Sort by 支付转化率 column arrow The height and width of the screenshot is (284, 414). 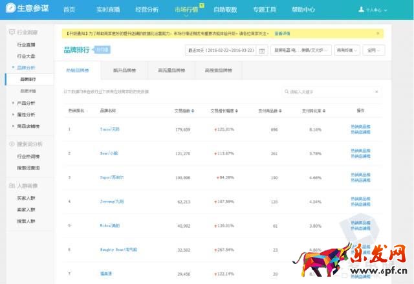[x=327, y=111]
